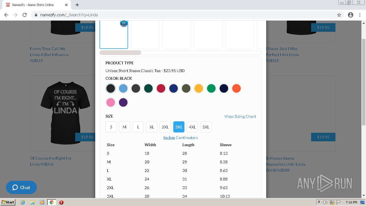Open 'I Never Said I Was Perfect' link
The height and width of the screenshot is (206, 366).
click(282, 55)
